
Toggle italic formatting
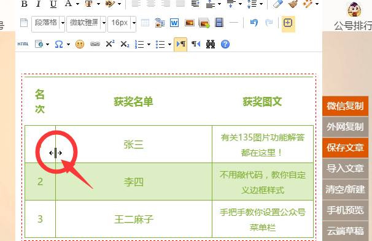(39, 4)
